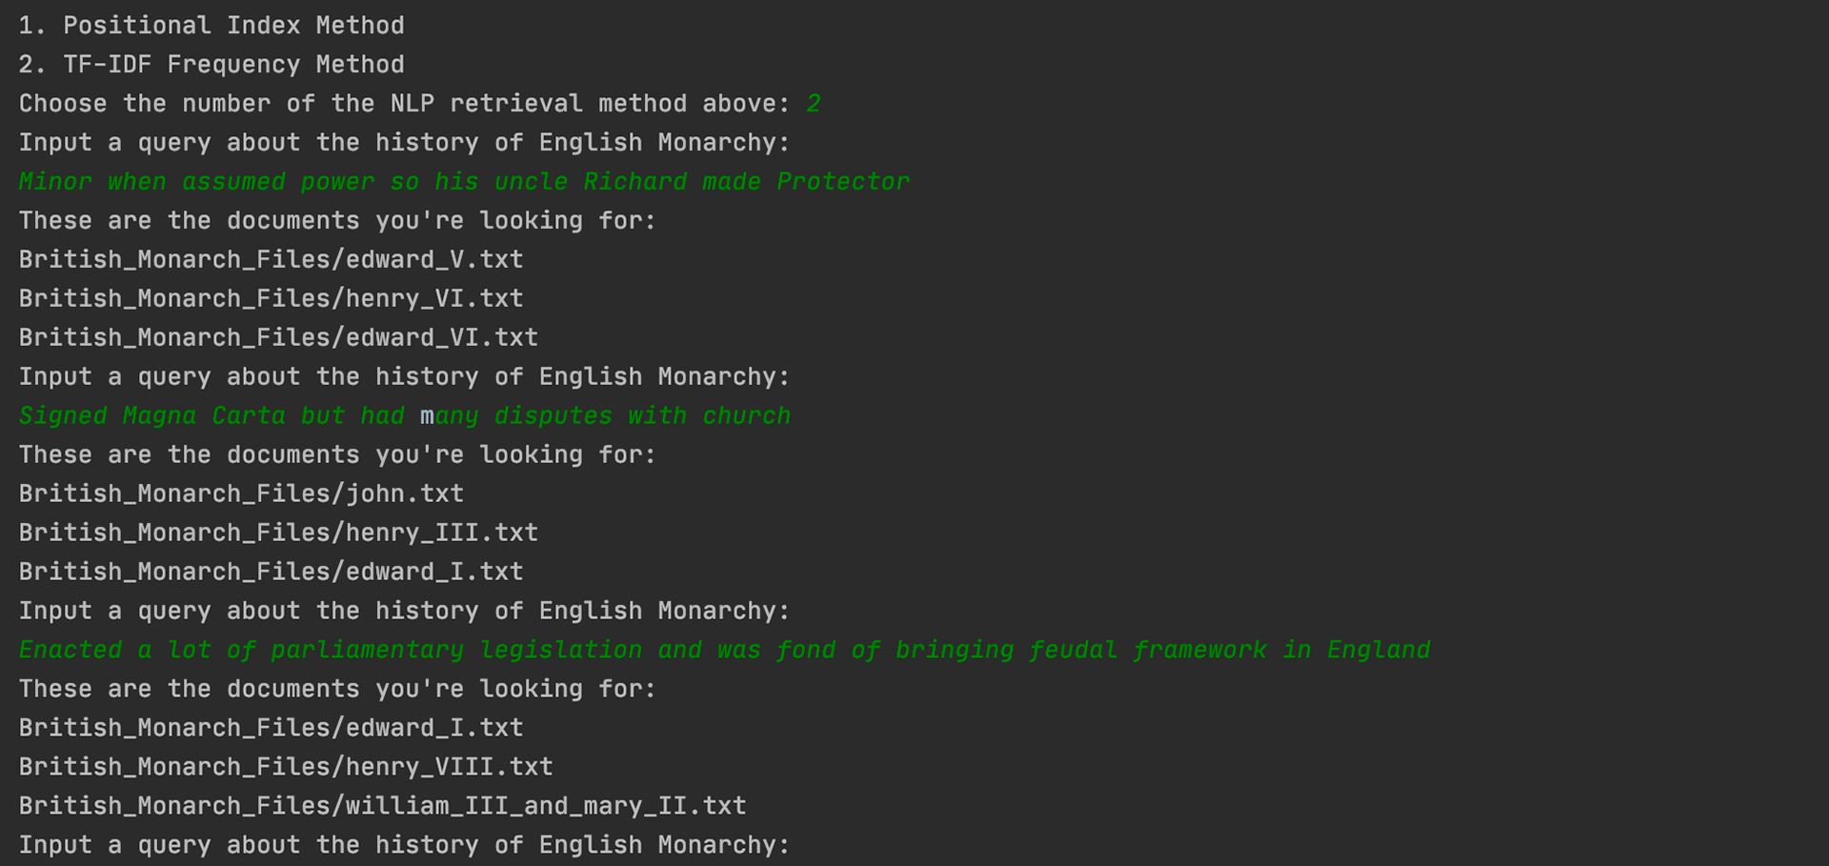This screenshot has height=866, width=1829.
Task: Click the john.txt result path
Action: [241, 494]
